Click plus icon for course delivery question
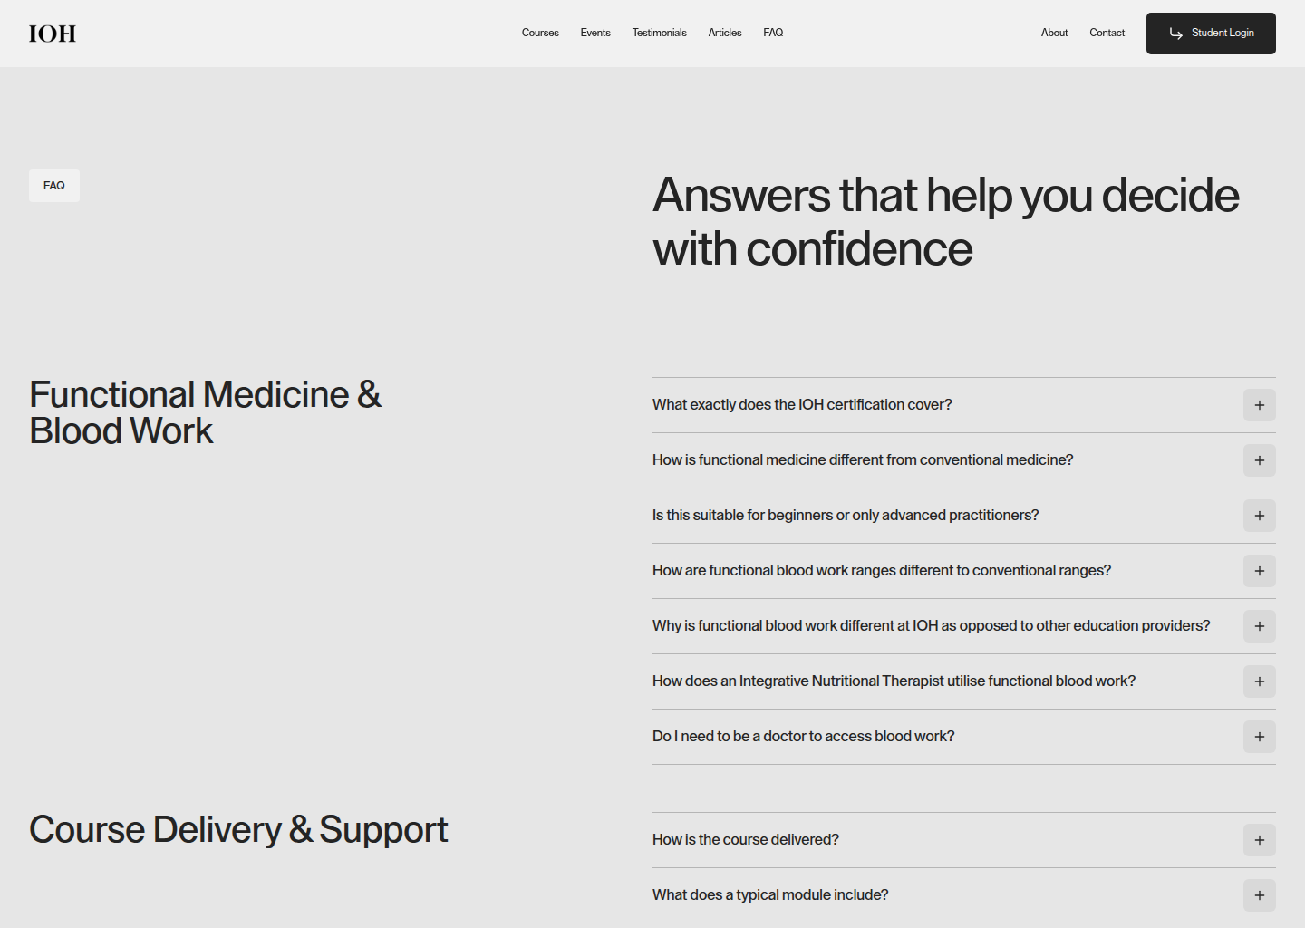The image size is (1305, 928). click(x=1259, y=840)
